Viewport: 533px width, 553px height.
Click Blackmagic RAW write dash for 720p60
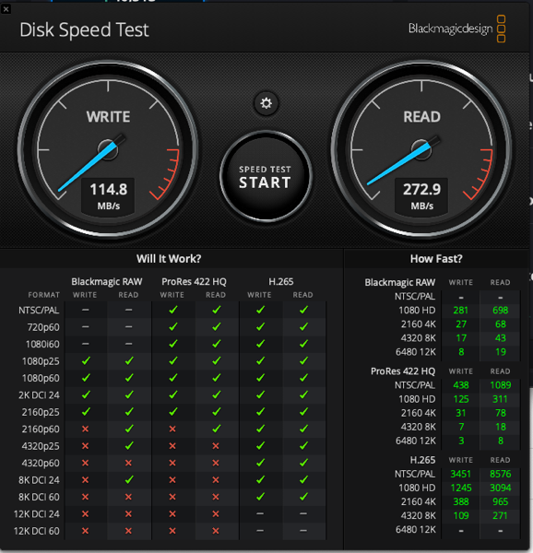click(x=86, y=327)
